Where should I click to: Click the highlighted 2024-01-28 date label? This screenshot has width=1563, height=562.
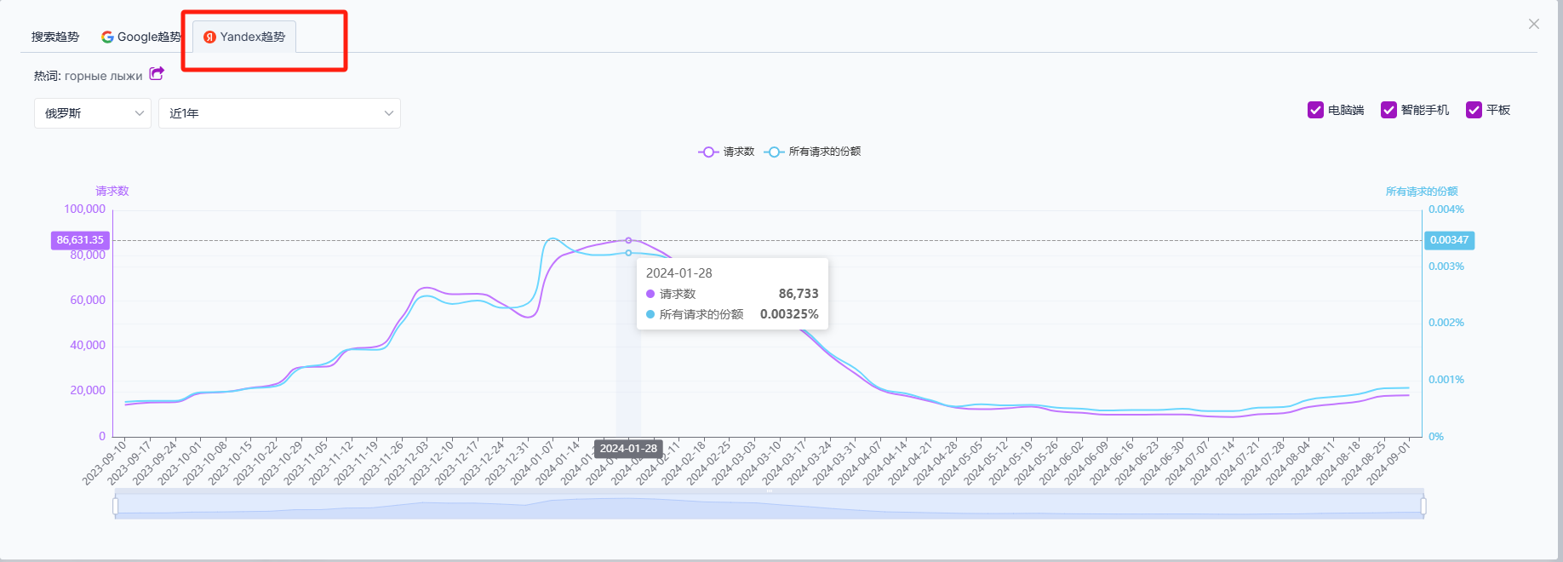click(628, 449)
